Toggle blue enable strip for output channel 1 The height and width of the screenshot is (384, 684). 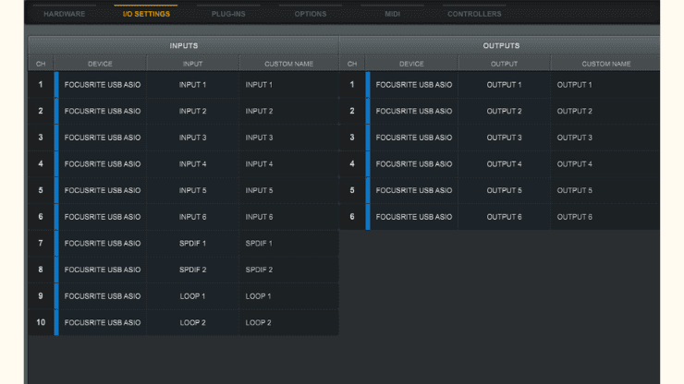coord(368,85)
